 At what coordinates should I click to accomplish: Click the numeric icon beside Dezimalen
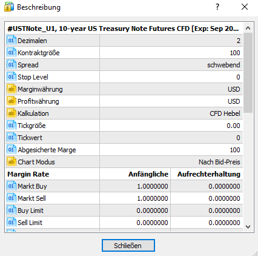pyautogui.click(x=11, y=41)
